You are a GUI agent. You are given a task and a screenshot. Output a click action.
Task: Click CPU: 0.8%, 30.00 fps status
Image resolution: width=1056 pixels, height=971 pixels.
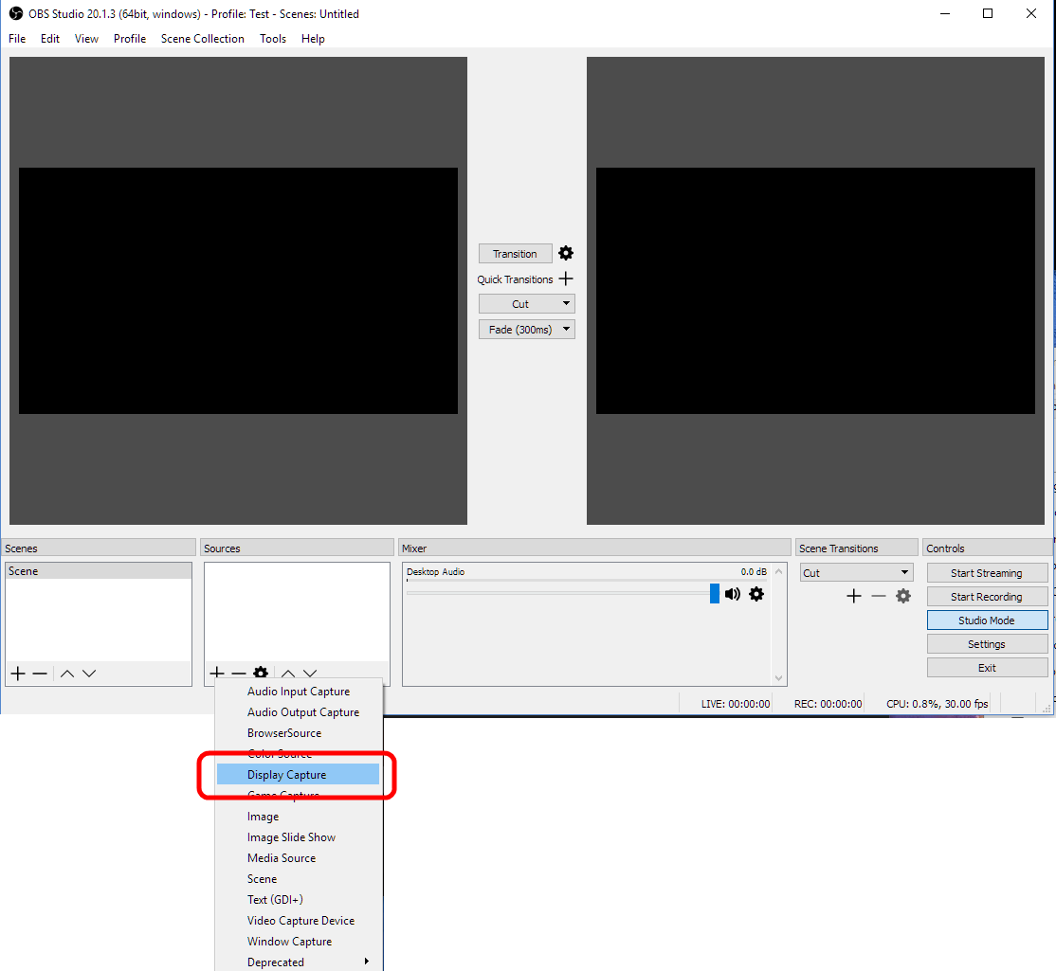tap(937, 704)
